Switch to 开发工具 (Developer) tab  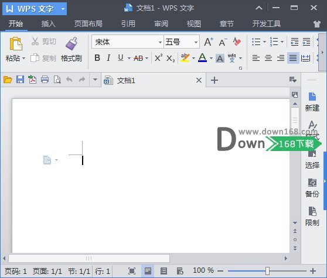tap(267, 24)
